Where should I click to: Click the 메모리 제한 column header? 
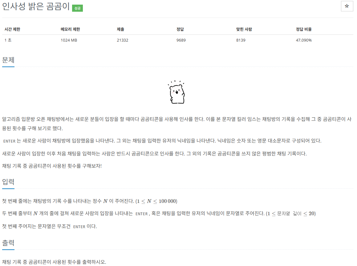[70, 29]
